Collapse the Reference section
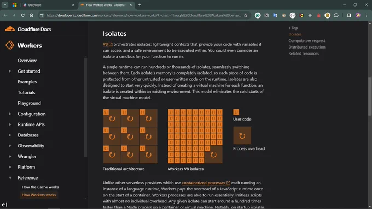 tap(10, 178)
